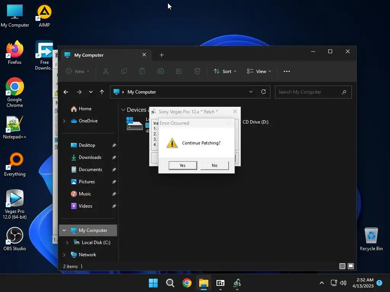The image size is (390, 292).
Task: Open Videos in quick access
Action: 85,206
